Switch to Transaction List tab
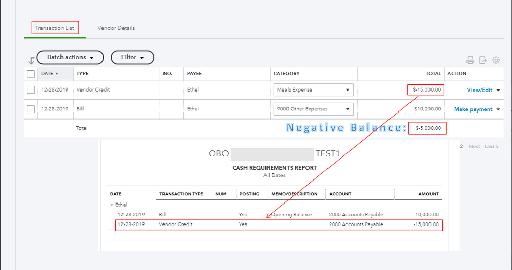The image size is (512, 270). tap(55, 28)
